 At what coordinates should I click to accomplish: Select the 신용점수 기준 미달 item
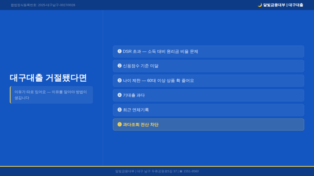click(208, 66)
